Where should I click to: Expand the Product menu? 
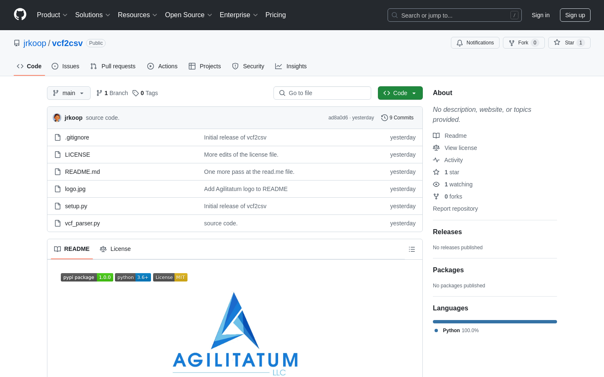[x=52, y=15]
